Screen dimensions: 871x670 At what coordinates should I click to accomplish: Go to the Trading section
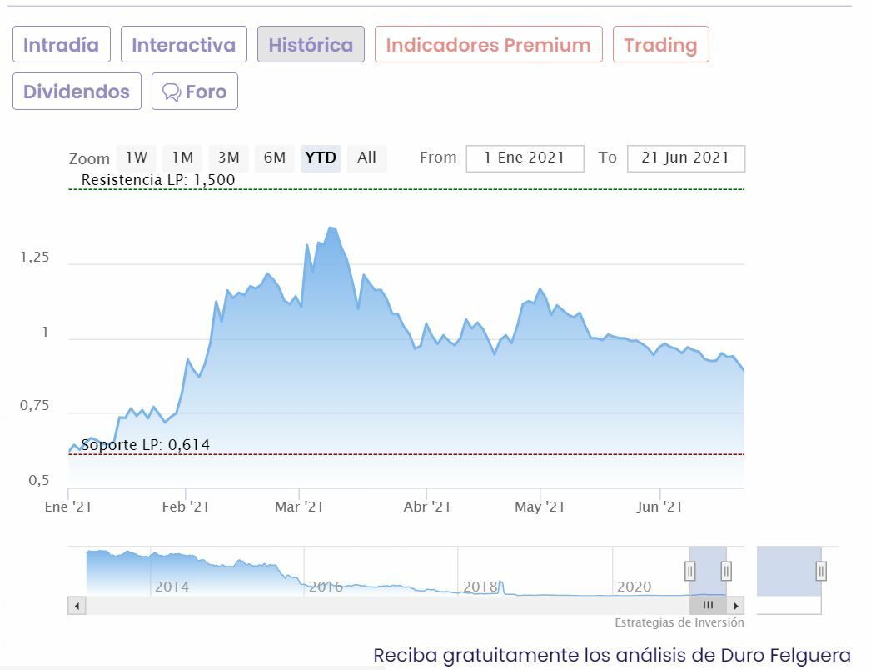click(660, 45)
